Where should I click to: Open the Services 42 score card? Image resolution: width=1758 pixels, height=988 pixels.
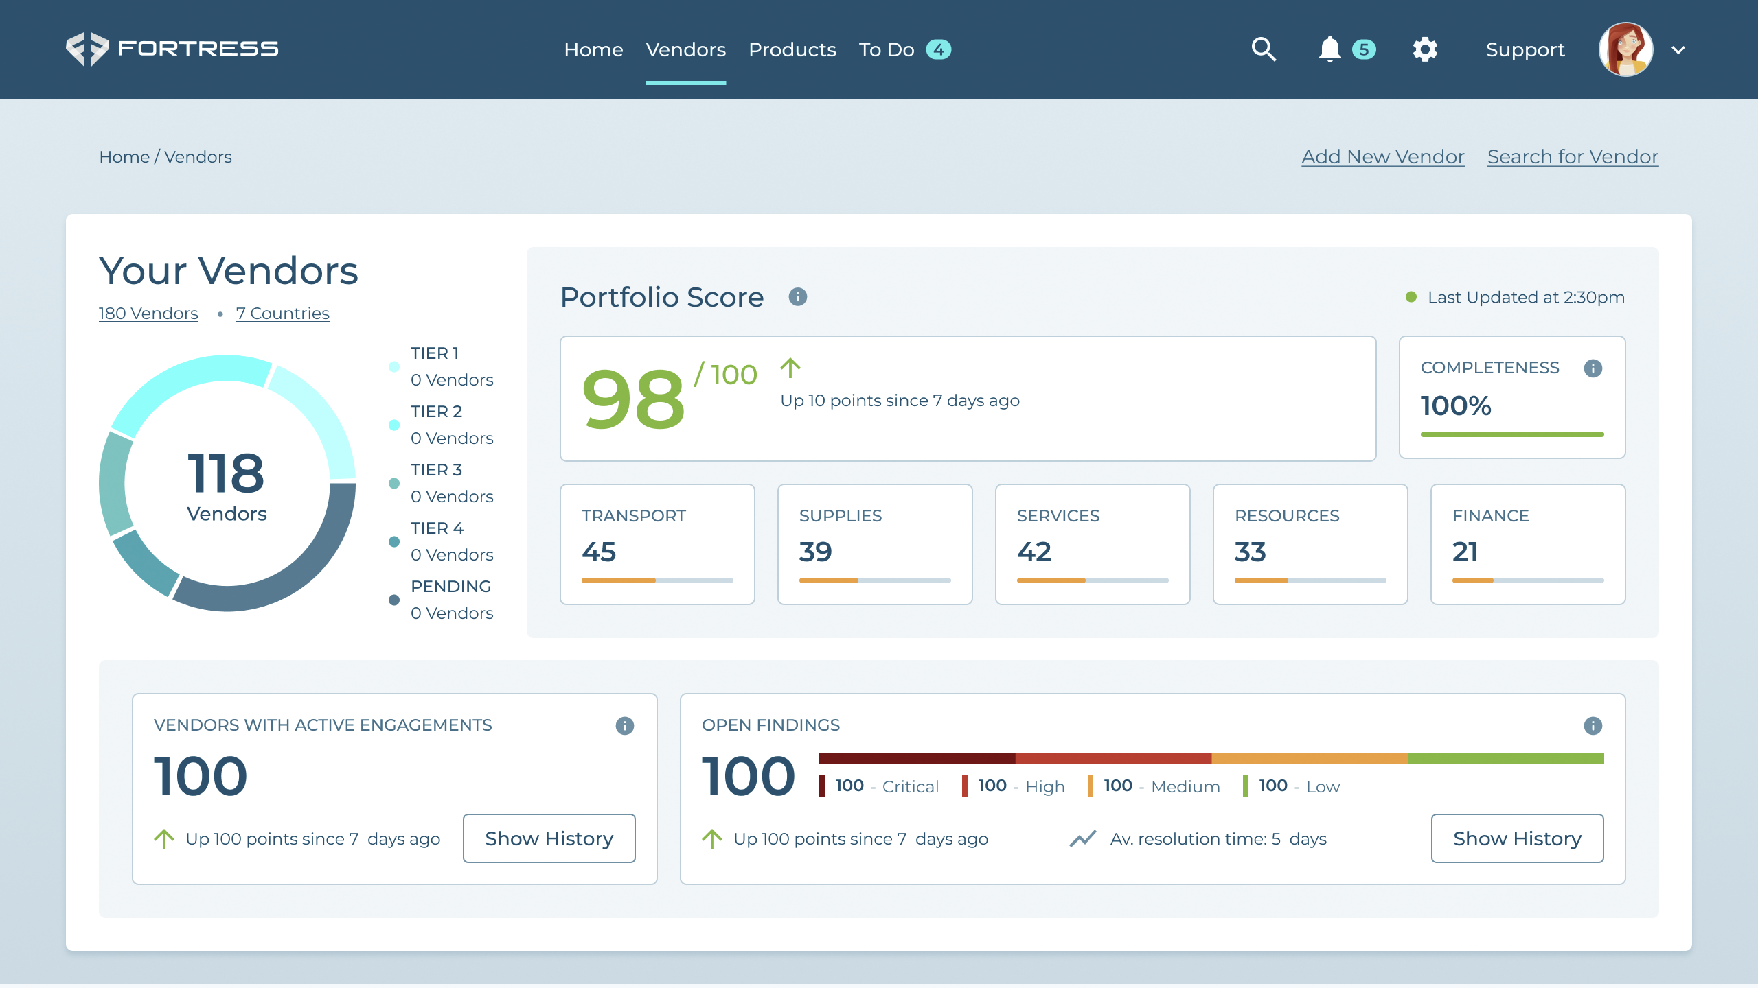point(1093,544)
